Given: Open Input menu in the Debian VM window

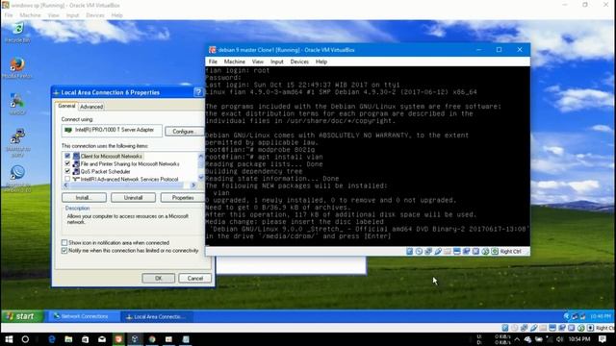Looking at the screenshot, I should [x=276, y=62].
